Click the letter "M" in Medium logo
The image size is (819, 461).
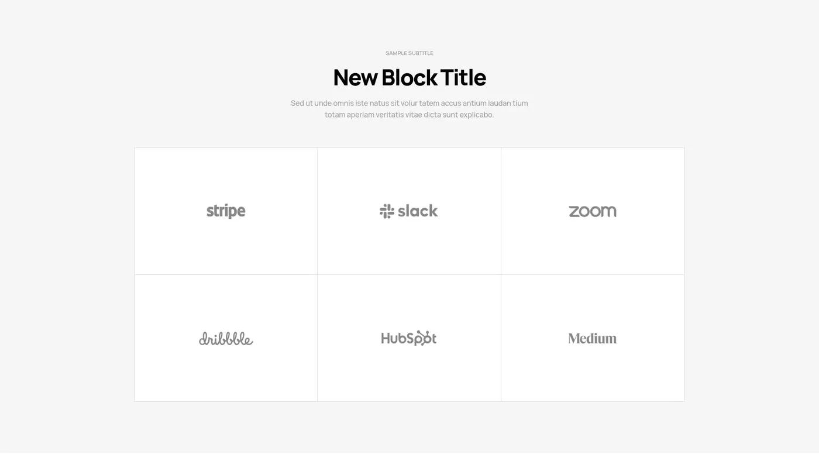click(x=574, y=338)
